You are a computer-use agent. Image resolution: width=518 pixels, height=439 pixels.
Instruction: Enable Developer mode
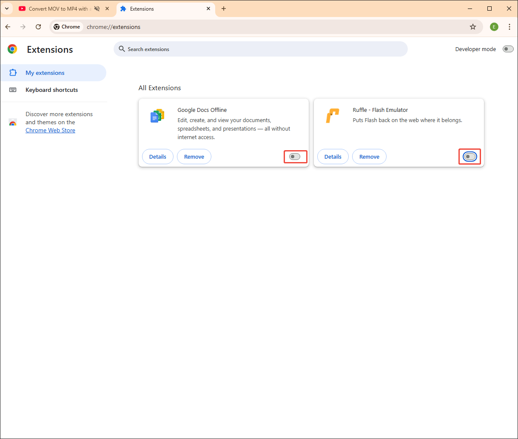[x=508, y=49]
